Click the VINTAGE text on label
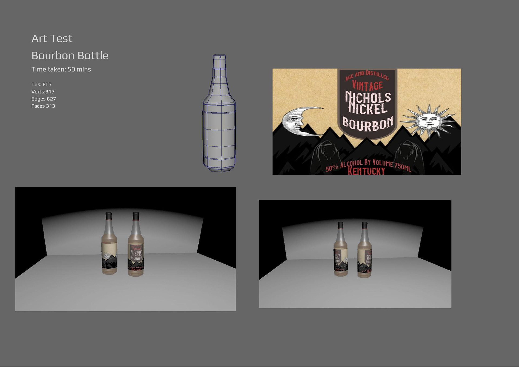Screen dimensions: 519x367 [x=367, y=86]
